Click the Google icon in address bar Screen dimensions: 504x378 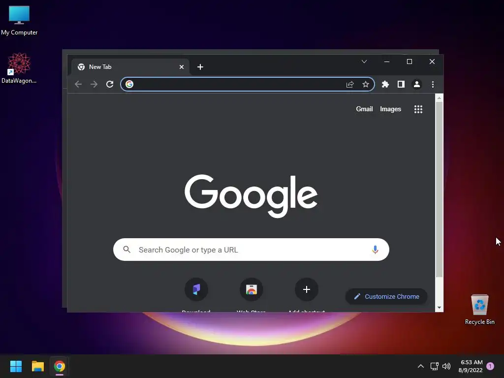[129, 84]
